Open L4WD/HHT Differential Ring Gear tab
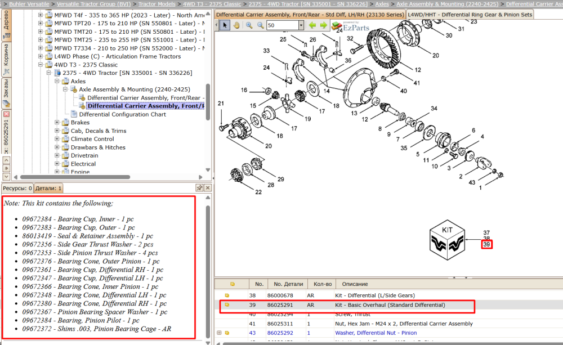The width and height of the screenshot is (563, 345). pyautogui.click(x=470, y=15)
